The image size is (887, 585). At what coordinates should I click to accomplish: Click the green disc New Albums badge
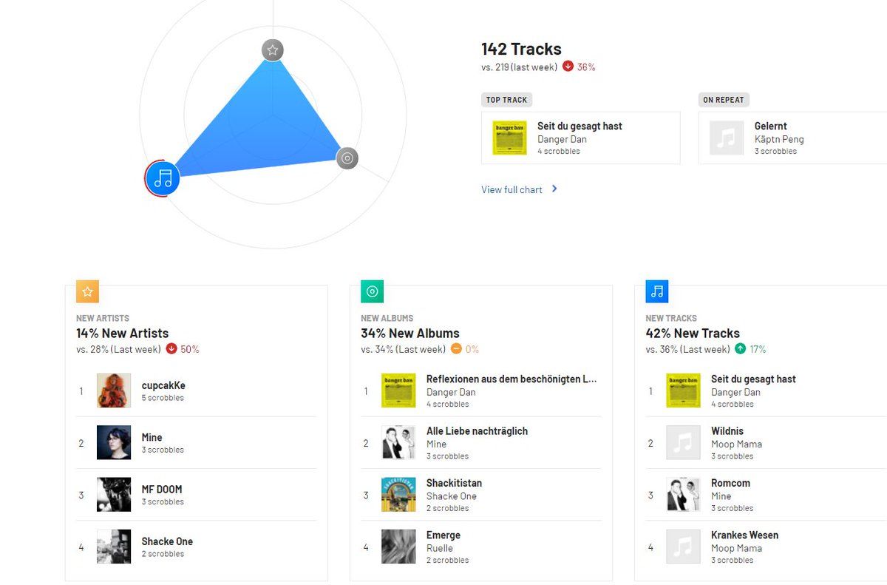pyautogui.click(x=372, y=291)
